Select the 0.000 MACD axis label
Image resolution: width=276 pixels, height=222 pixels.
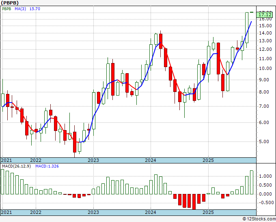[x=265, y=194]
